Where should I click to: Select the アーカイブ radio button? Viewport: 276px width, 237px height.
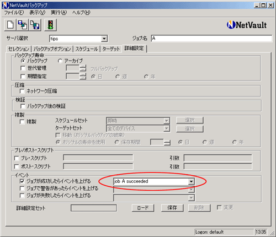click(60, 61)
